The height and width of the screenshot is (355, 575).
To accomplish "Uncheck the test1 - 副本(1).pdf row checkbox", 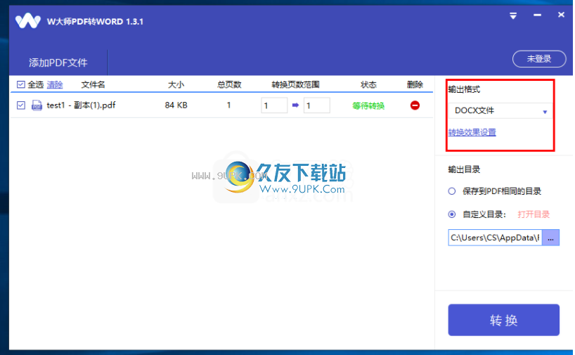I will click(21, 105).
